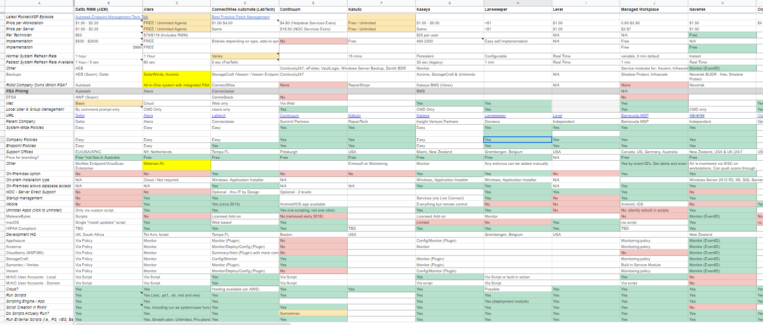Select the 'Summit Partners' cell
763x325 pixels.
(x=313, y=121)
